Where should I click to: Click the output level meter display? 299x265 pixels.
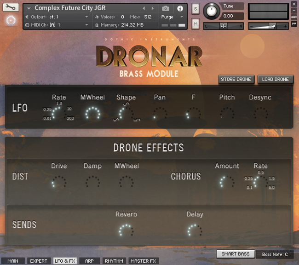(268, 12)
